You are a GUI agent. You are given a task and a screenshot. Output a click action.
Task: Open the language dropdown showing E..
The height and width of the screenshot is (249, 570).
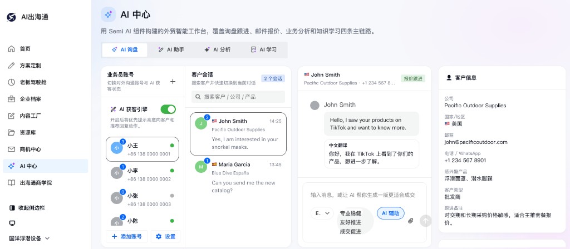click(x=322, y=213)
